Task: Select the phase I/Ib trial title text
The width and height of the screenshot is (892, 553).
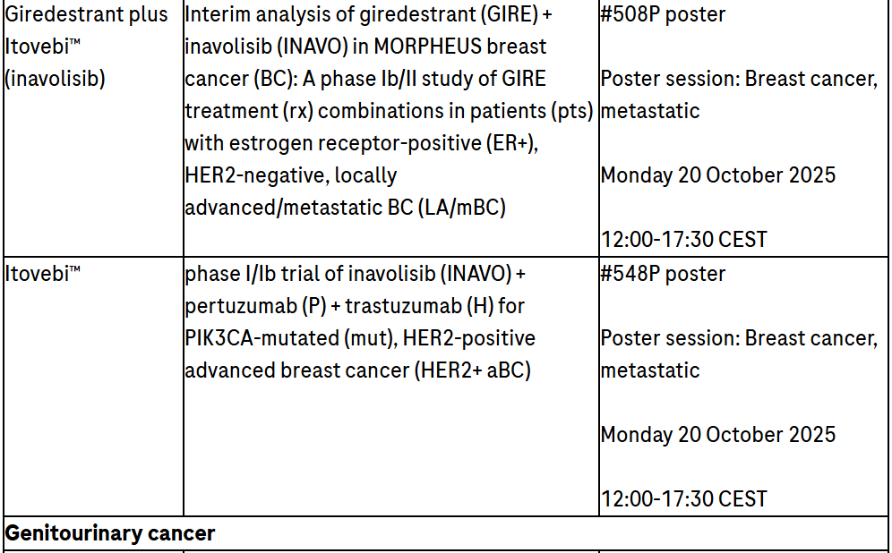Action: coord(358,273)
